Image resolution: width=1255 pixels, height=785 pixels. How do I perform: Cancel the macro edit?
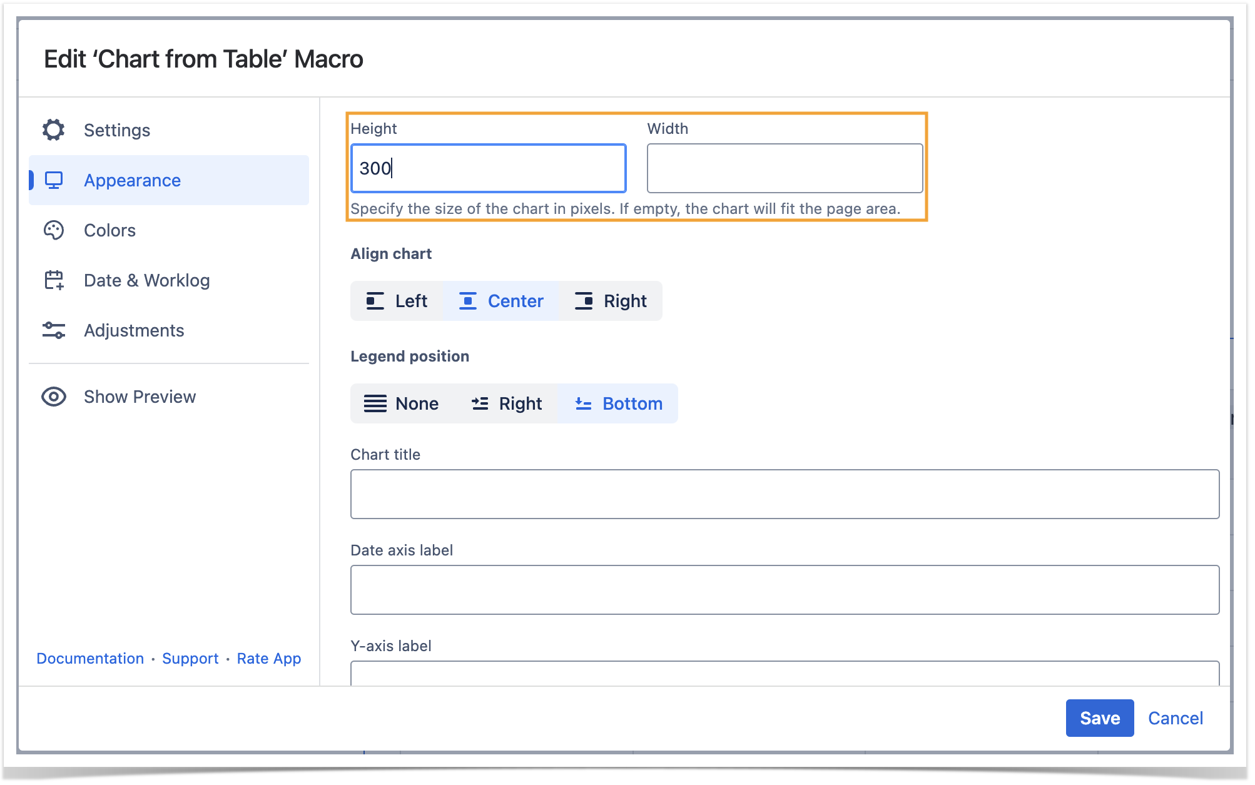point(1175,718)
